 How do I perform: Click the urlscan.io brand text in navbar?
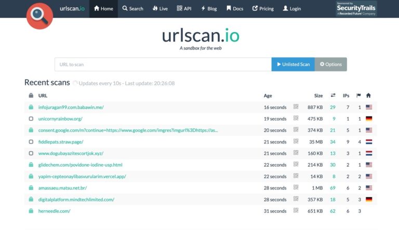pos(72,9)
